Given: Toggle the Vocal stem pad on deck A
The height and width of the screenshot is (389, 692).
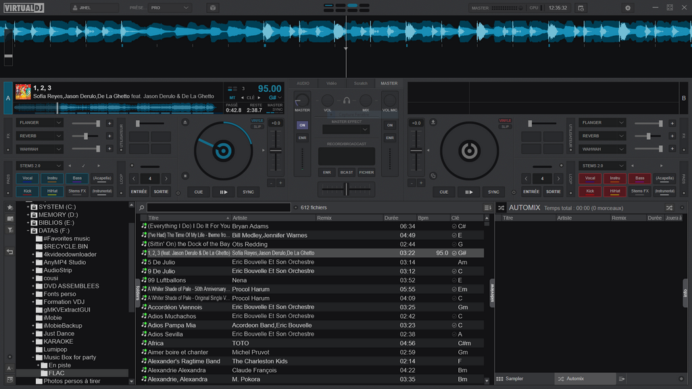Looking at the screenshot, I should 27,178.
